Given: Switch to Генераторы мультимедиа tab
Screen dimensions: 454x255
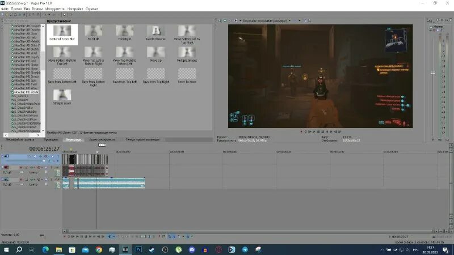Looking at the screenshot, I should point(142,139).
